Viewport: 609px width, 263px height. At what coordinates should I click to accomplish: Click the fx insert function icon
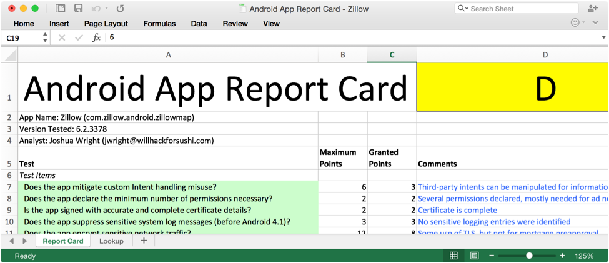(x=96, y=37)
